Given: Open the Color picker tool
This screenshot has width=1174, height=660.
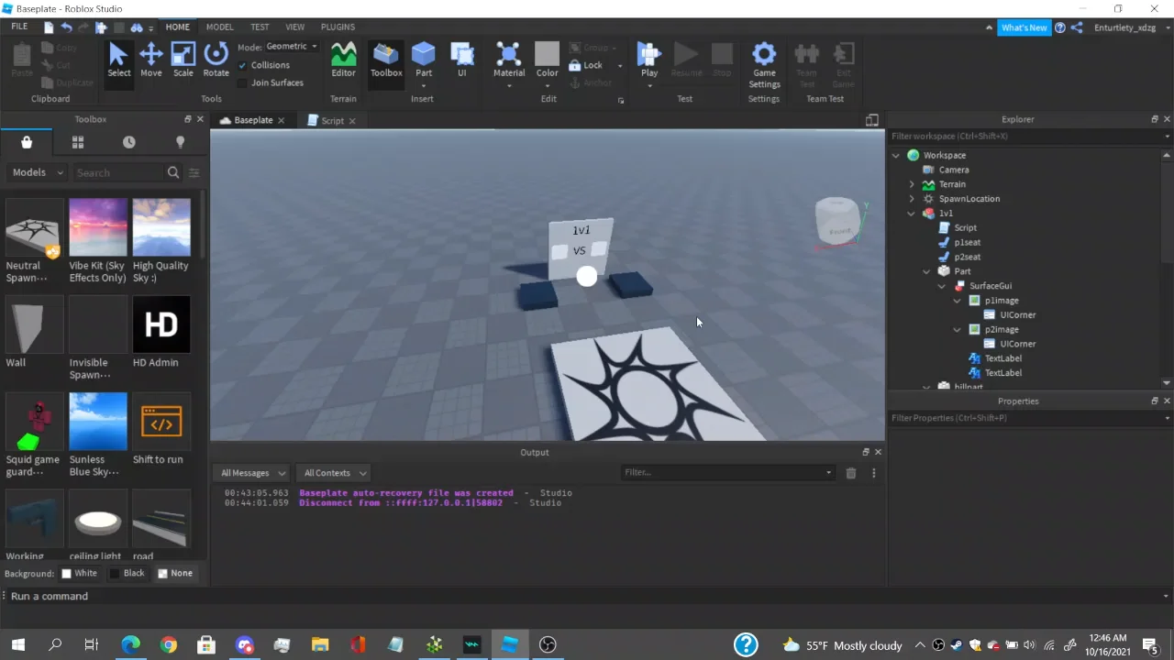Looking at the screenshot, I should (x=547, y=60).
